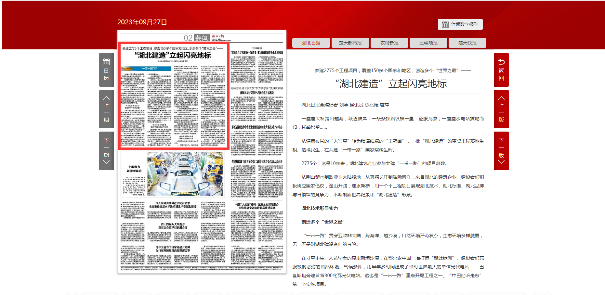
Task: Open the 日历 calendar picker
Action: pos(106,70)
